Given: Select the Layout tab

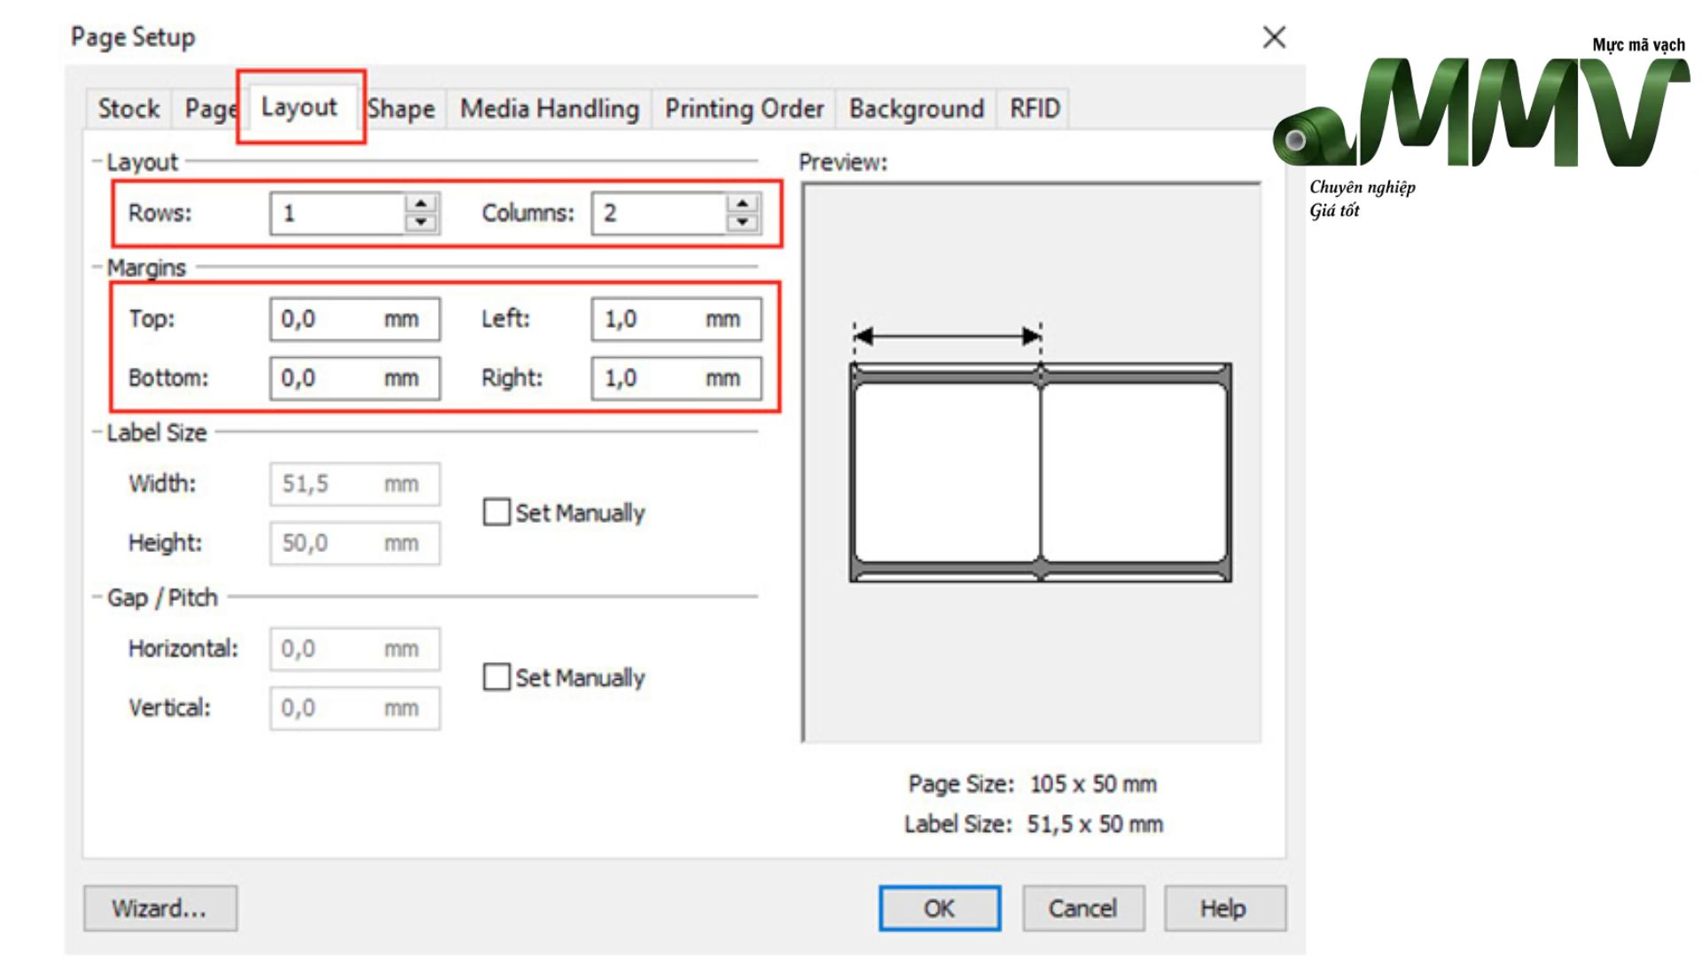Looking at the screenshot, I should click(300, 107).
